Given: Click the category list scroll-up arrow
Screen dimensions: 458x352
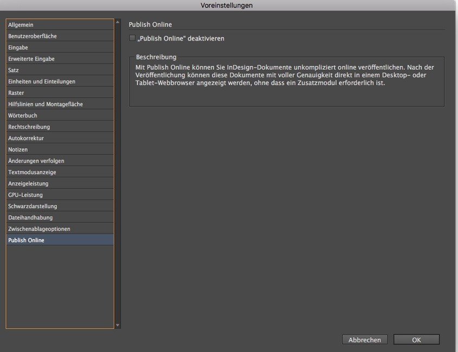Looking at the screenshot, I should 118,22.
